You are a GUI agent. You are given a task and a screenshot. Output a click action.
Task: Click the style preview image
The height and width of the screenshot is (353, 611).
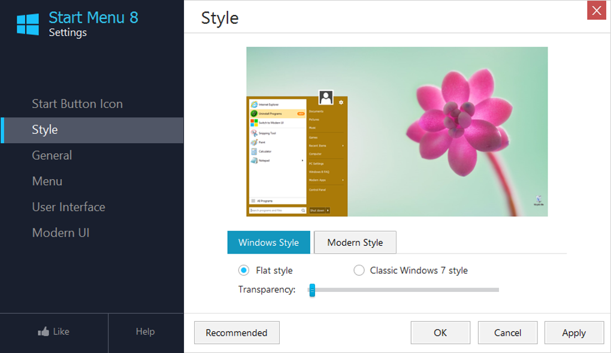[x=397, y=131]
